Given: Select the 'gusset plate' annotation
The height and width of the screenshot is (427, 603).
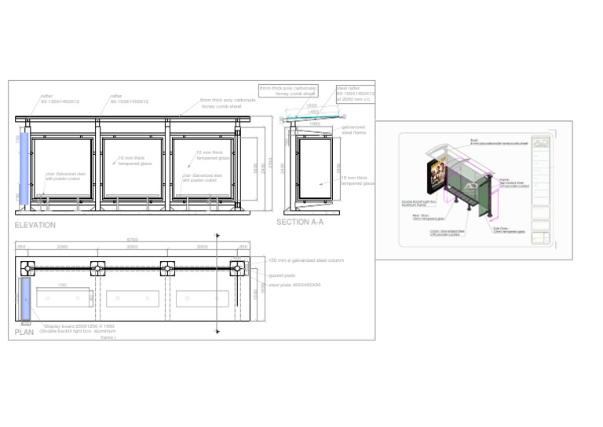Looking at the screenshot, I should coord(282,276).
